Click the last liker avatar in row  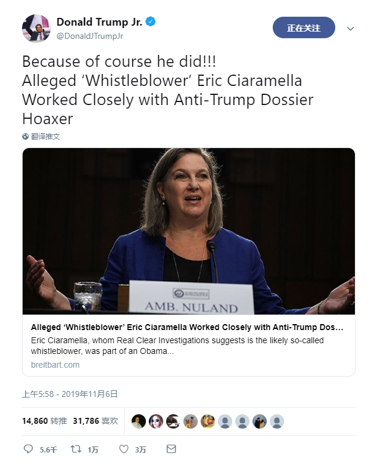pos(276,421)
